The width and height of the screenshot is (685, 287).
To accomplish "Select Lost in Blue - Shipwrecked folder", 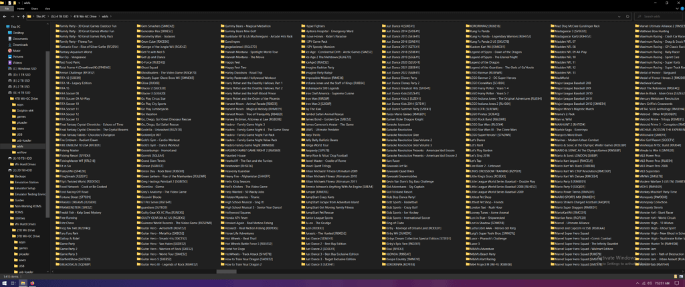I will point(484,217).
